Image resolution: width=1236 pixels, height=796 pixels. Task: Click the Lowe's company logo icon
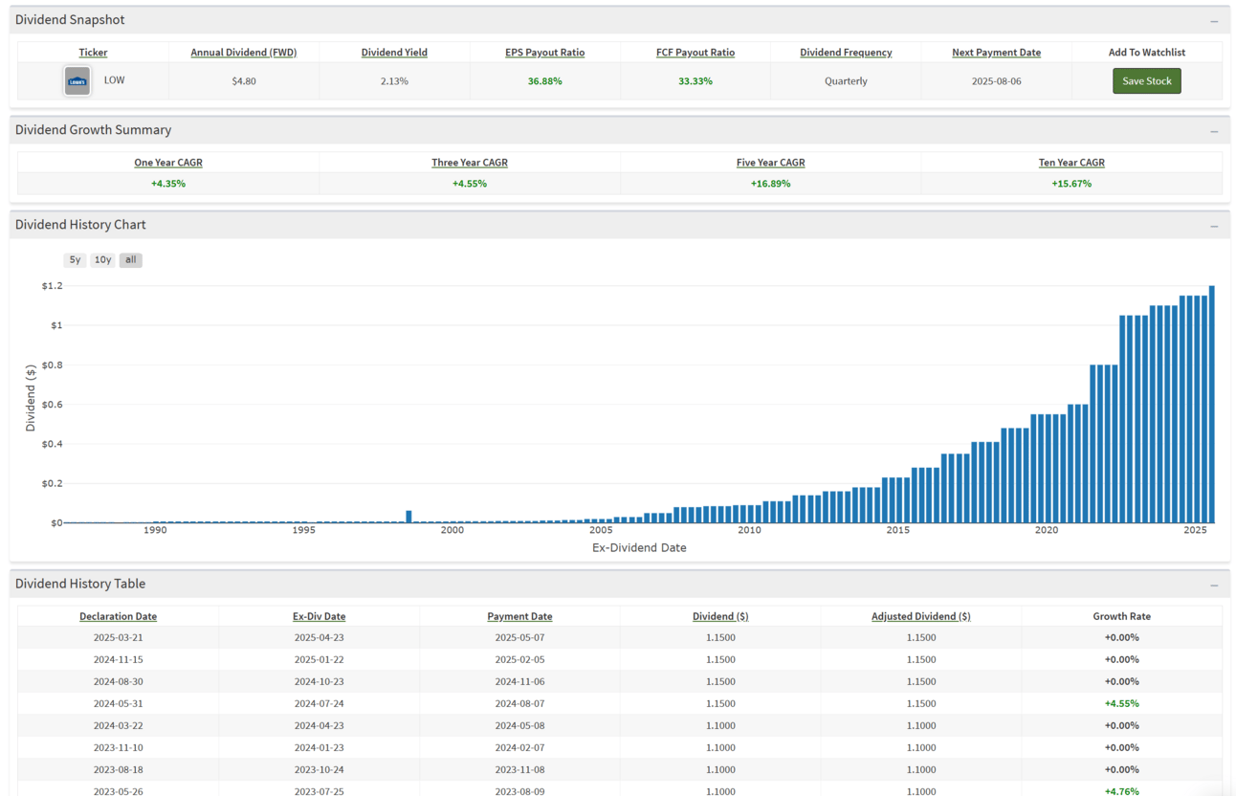77,81
